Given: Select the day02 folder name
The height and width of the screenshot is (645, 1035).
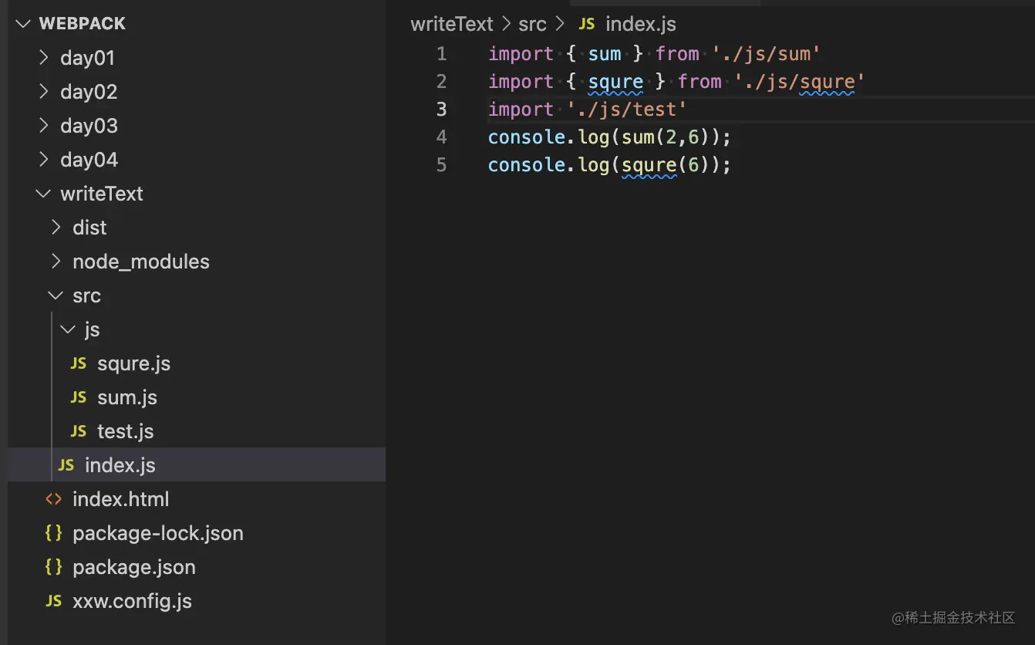Looking at the screenshot, I should (89, 92).
